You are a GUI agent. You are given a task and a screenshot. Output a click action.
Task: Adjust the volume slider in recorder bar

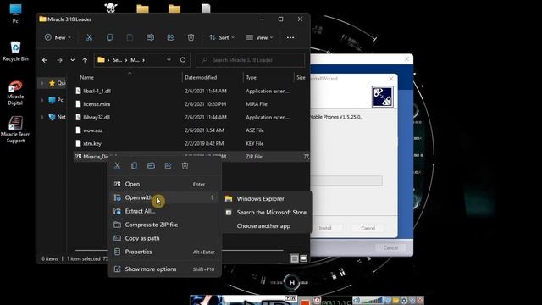tap(372, 301)
